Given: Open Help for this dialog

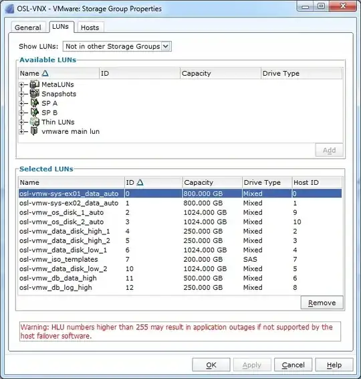Looking at the screenshot, I should coord(334,365).
